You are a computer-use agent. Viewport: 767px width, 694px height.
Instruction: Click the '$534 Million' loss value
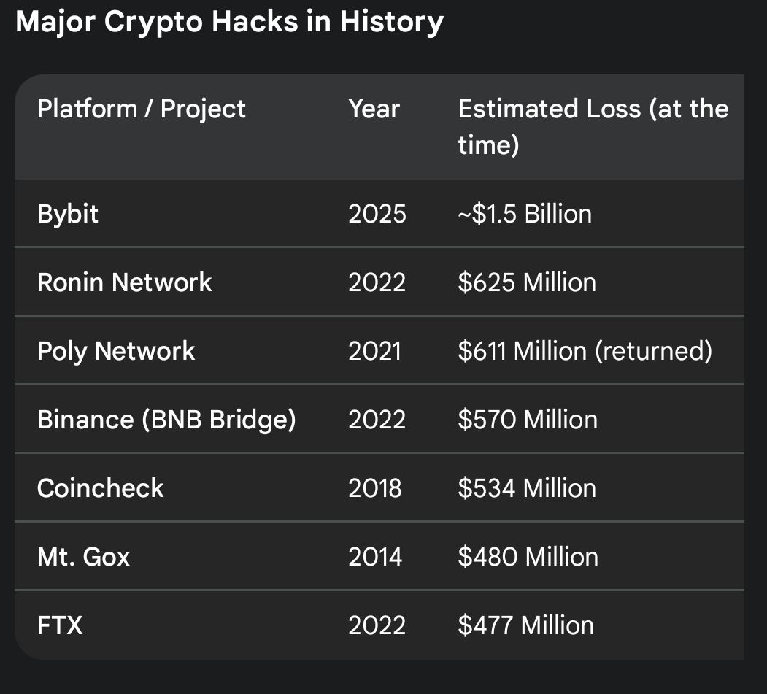tap(528, 488)
